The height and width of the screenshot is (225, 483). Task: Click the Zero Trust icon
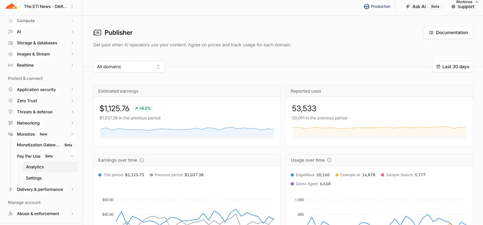(10, 101)
